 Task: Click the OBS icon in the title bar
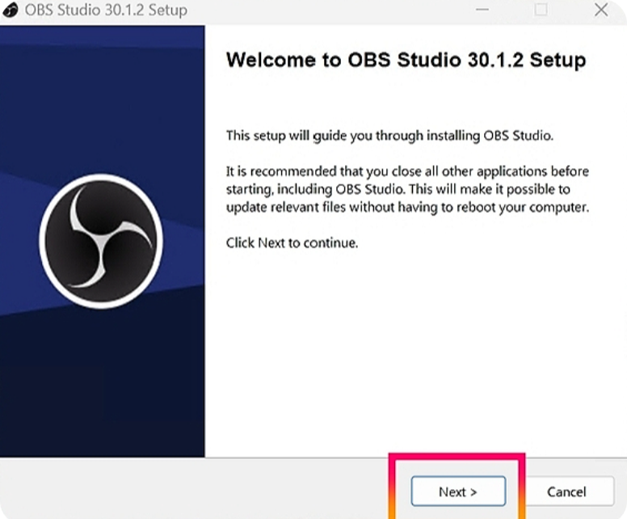(x=10, y=10)
